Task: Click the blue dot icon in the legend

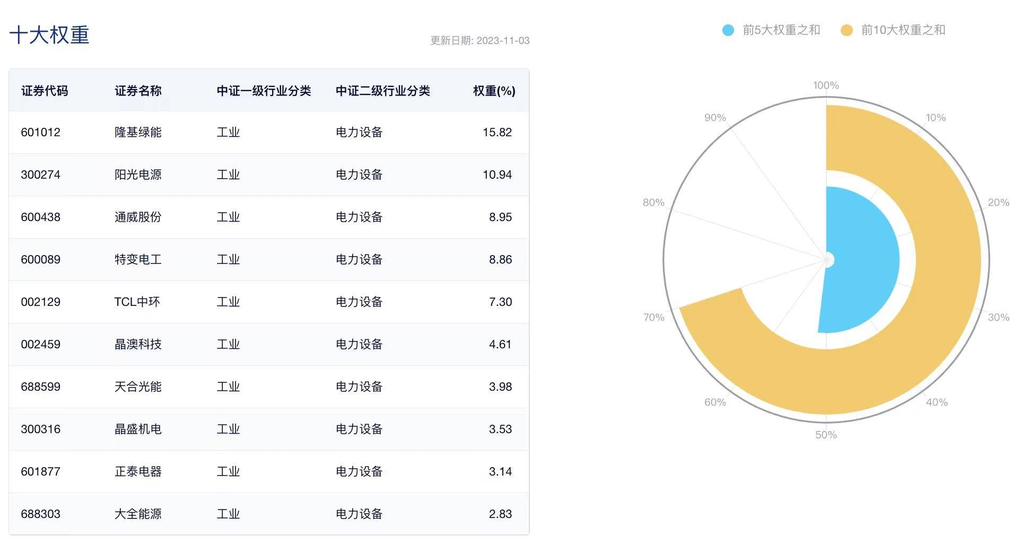Action: pyautogui.click(x=728, y=30)
